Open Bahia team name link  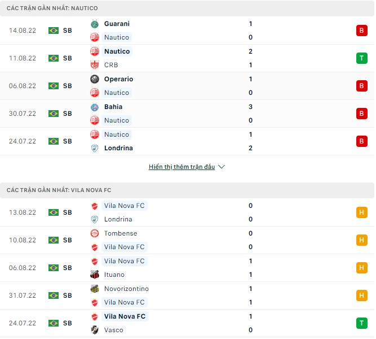click(x=113, y=107)
